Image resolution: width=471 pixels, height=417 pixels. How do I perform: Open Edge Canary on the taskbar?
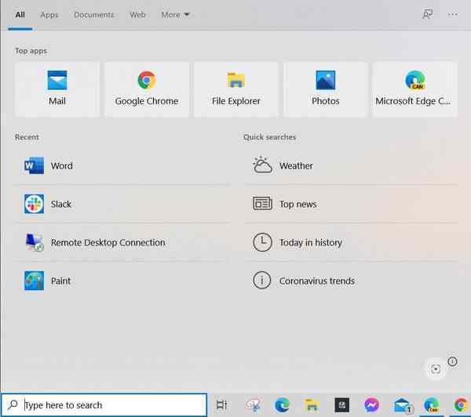coord(431,405)
